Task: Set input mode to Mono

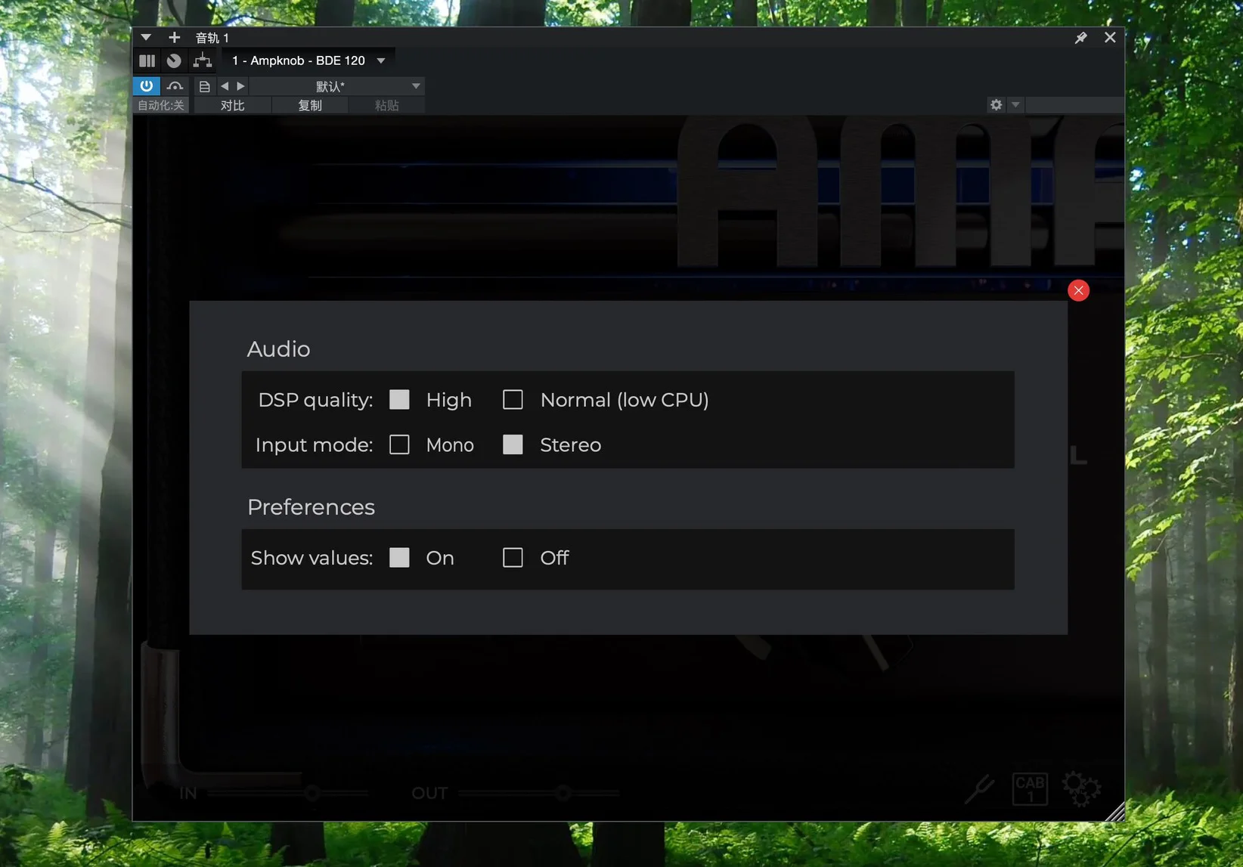Action: [x=399, y=445]
